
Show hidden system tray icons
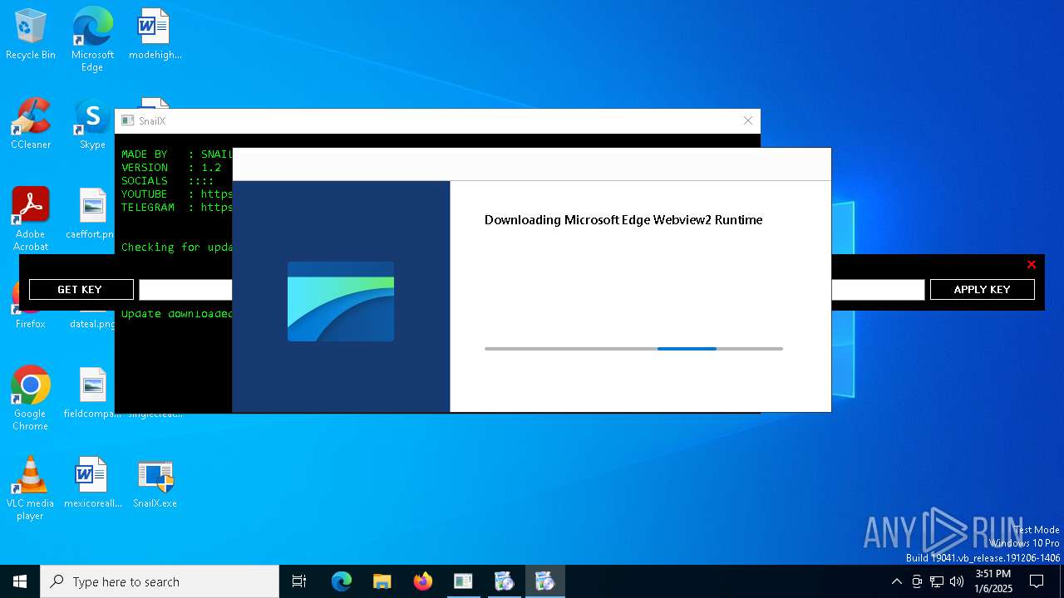coord(896,581)
